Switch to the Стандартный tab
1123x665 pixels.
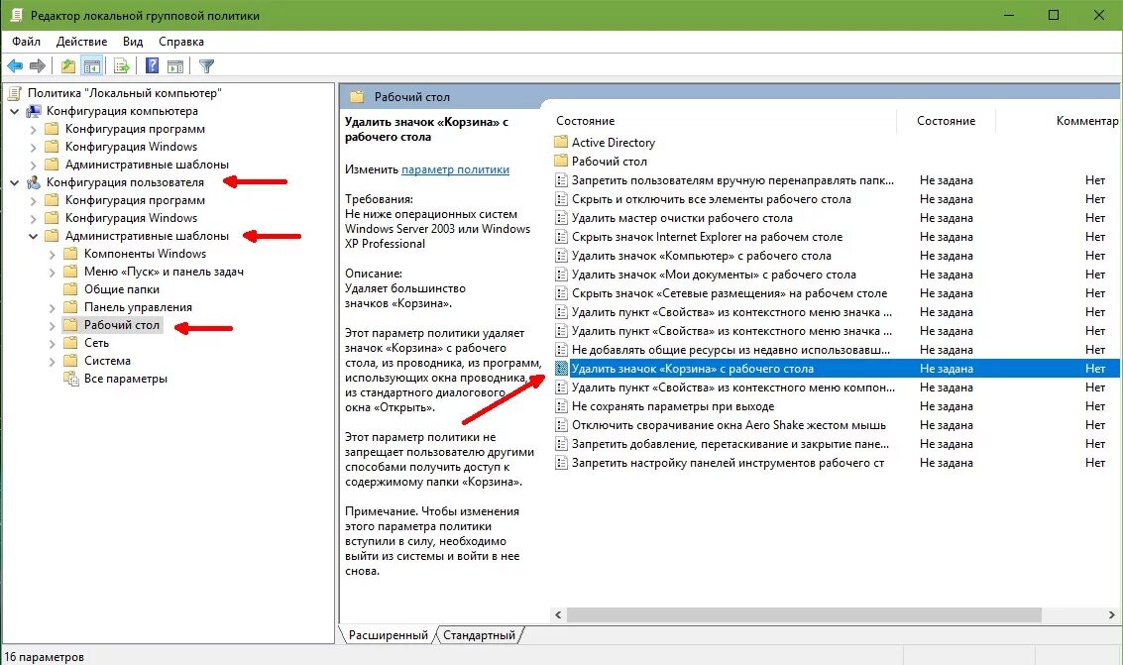(479, 635)
